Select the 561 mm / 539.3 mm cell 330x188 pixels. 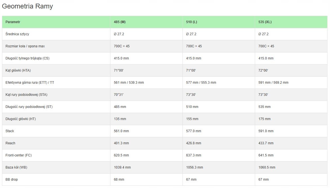(x=129, y=83)
